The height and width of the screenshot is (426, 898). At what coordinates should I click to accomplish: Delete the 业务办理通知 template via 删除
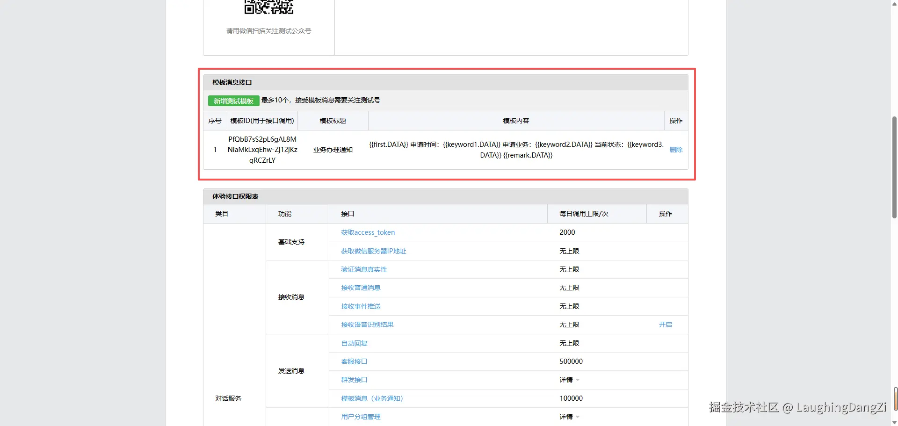click(676, 150)
